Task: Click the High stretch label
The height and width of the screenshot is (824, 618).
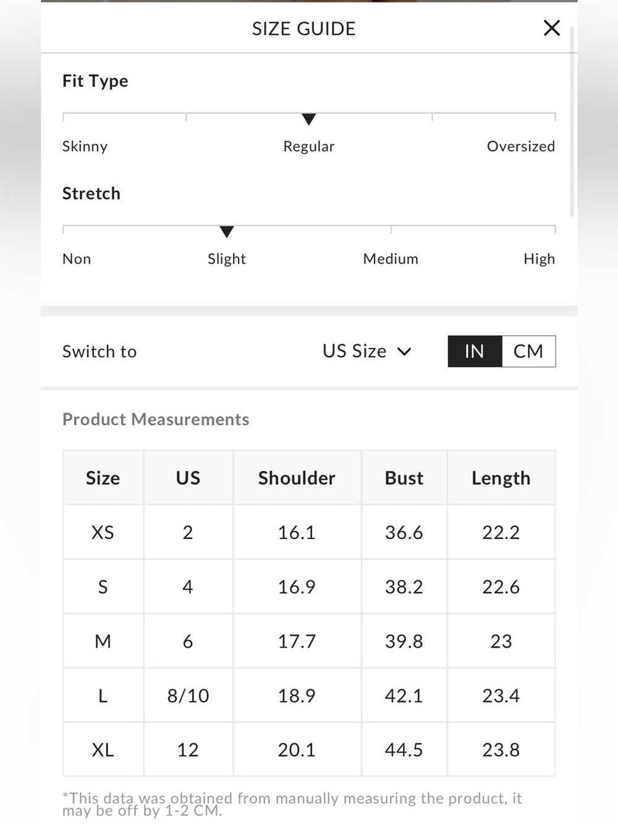Action: (x=539, y=259)
